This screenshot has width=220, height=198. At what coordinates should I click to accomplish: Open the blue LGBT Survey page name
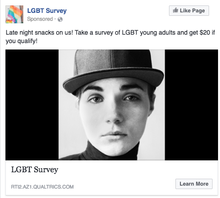click(47, 10)
